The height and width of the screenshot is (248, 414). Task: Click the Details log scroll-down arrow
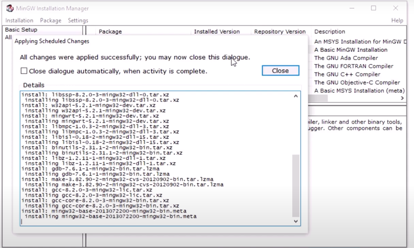295,221
